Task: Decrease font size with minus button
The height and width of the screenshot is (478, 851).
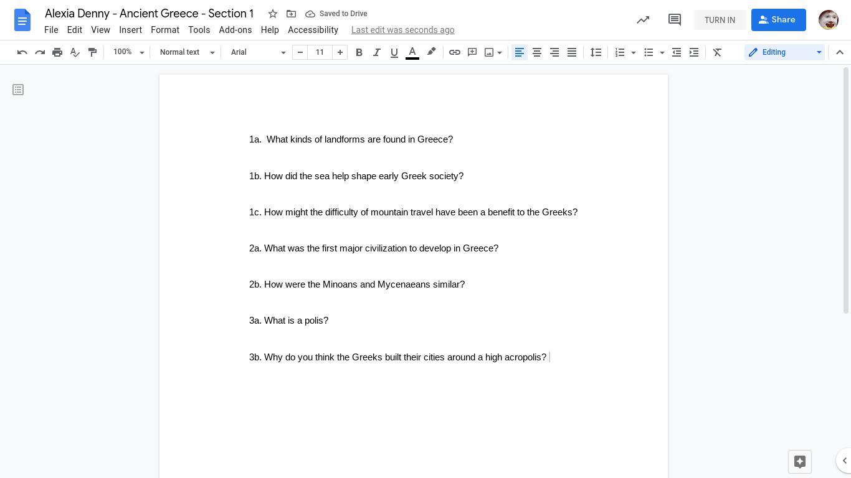Action: pyautogui.click(x=300, y=52)
